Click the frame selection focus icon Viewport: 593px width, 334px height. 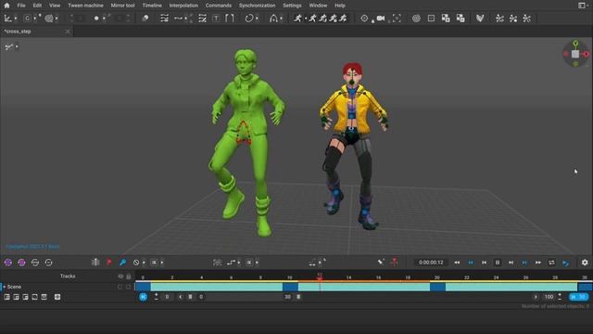click(x=397, y=19)
